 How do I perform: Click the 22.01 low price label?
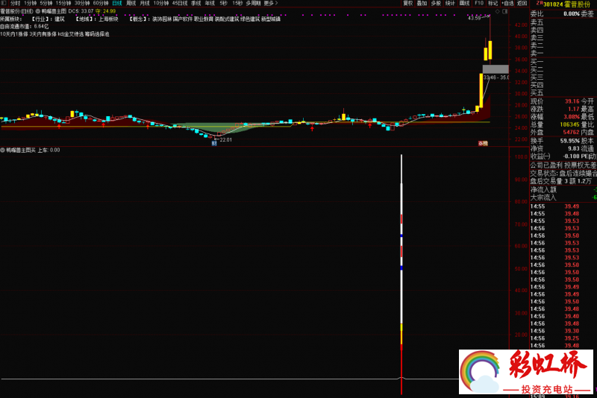coord(226,140)
